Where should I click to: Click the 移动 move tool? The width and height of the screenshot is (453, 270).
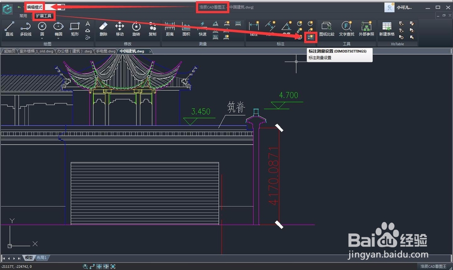pos(120,28)
